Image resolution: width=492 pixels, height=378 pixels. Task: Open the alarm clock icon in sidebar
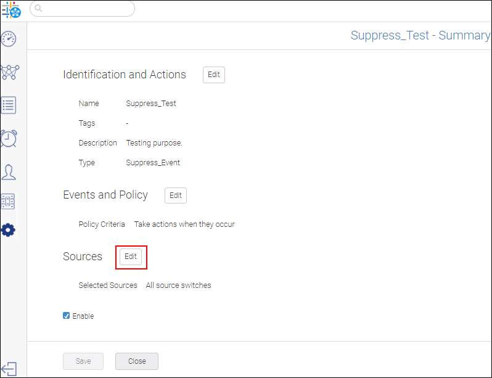[x=9, y=138]
